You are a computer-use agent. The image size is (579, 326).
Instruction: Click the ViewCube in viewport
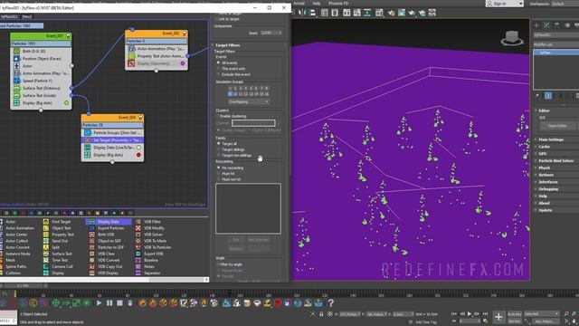[x=512, y=38]
